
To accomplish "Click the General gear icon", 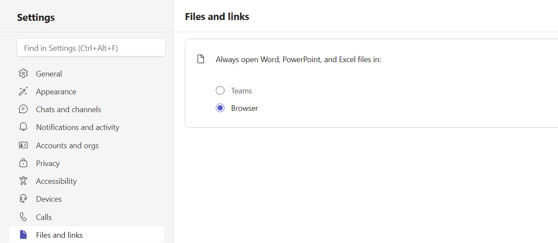I will click(24, 73).
